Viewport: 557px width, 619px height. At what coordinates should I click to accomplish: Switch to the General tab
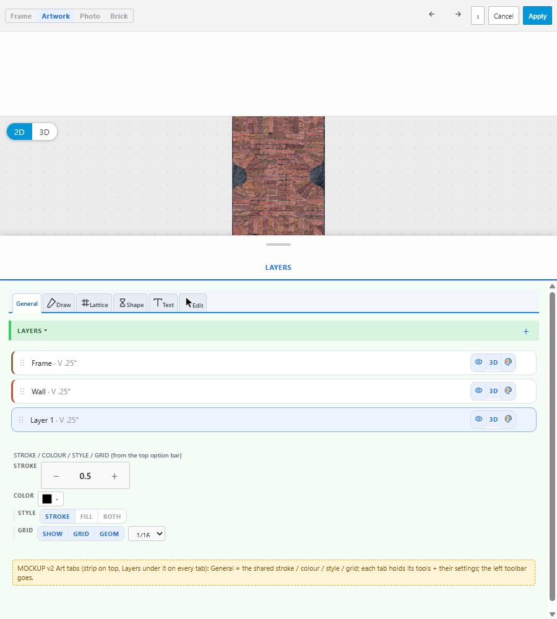coord(27,303)
